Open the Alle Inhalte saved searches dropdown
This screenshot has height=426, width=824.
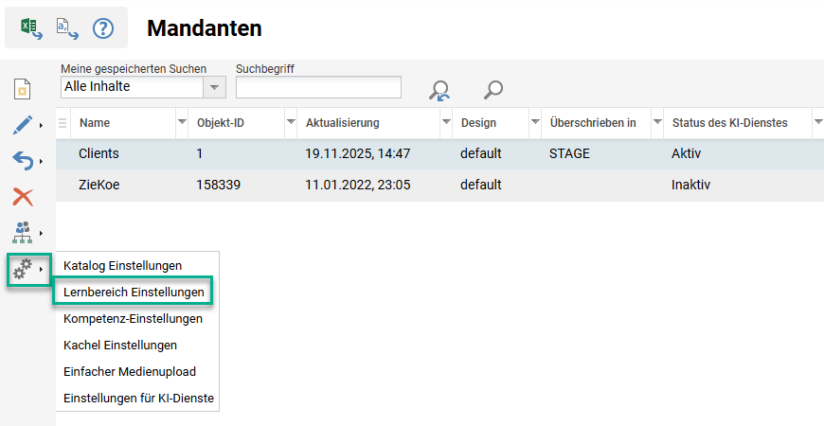pyautogui.click(x=214, y=87)
